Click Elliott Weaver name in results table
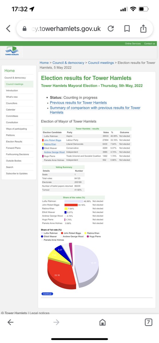Image resolution: width=159 pixels, height=343 pixels. [x=51, y=148]
